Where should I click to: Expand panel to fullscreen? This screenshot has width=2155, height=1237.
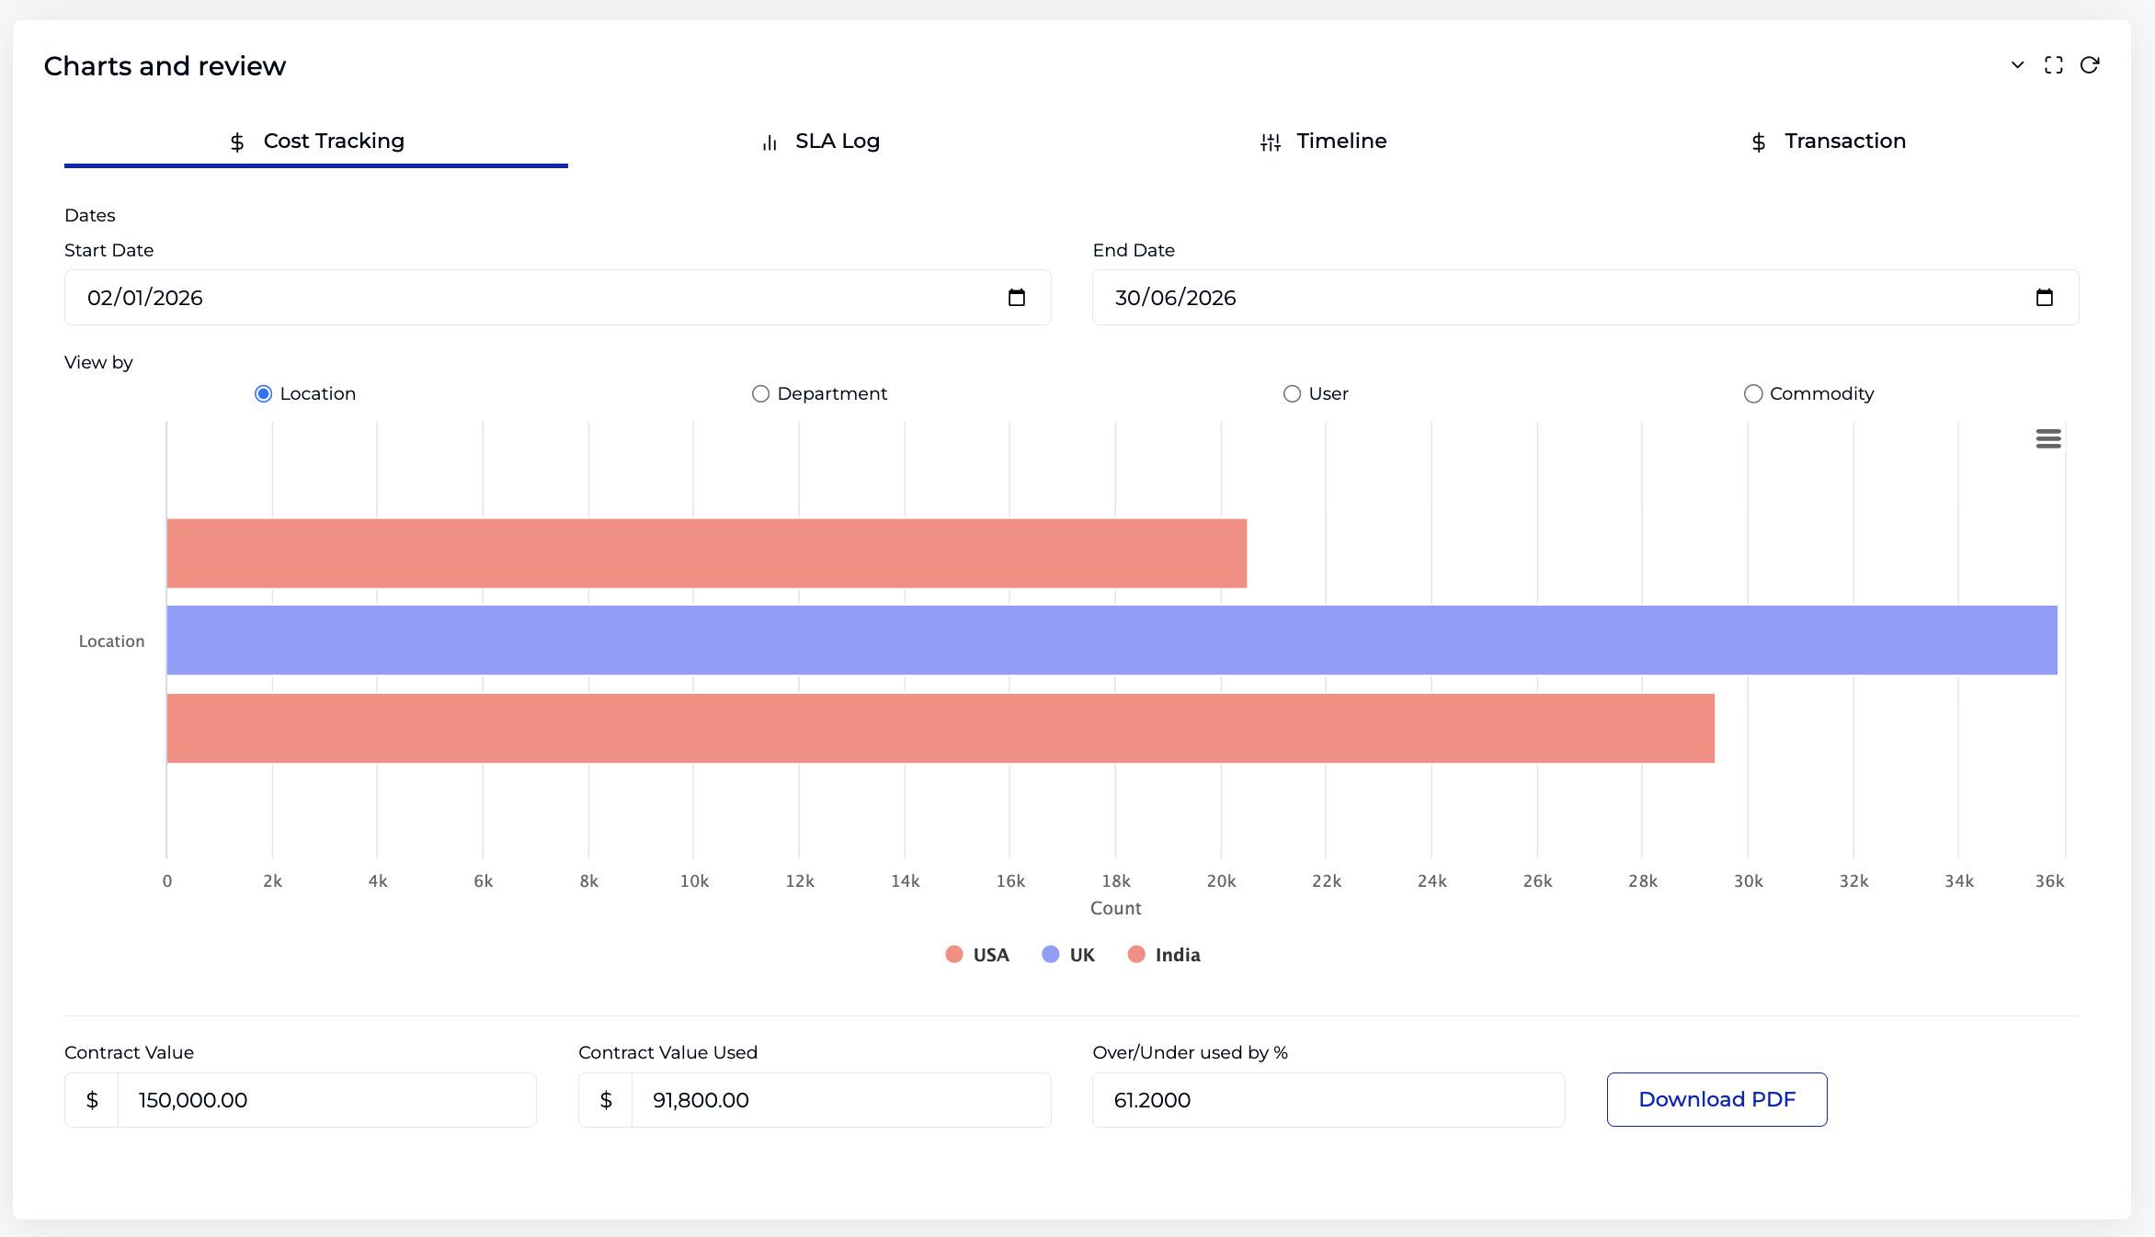(2054, 65)
